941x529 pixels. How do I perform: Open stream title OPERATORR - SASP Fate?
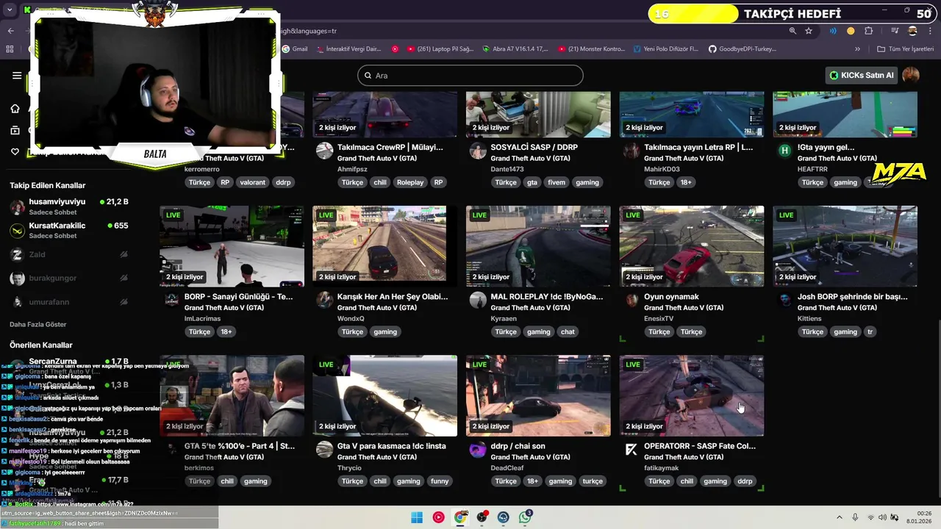coord(700,446)
